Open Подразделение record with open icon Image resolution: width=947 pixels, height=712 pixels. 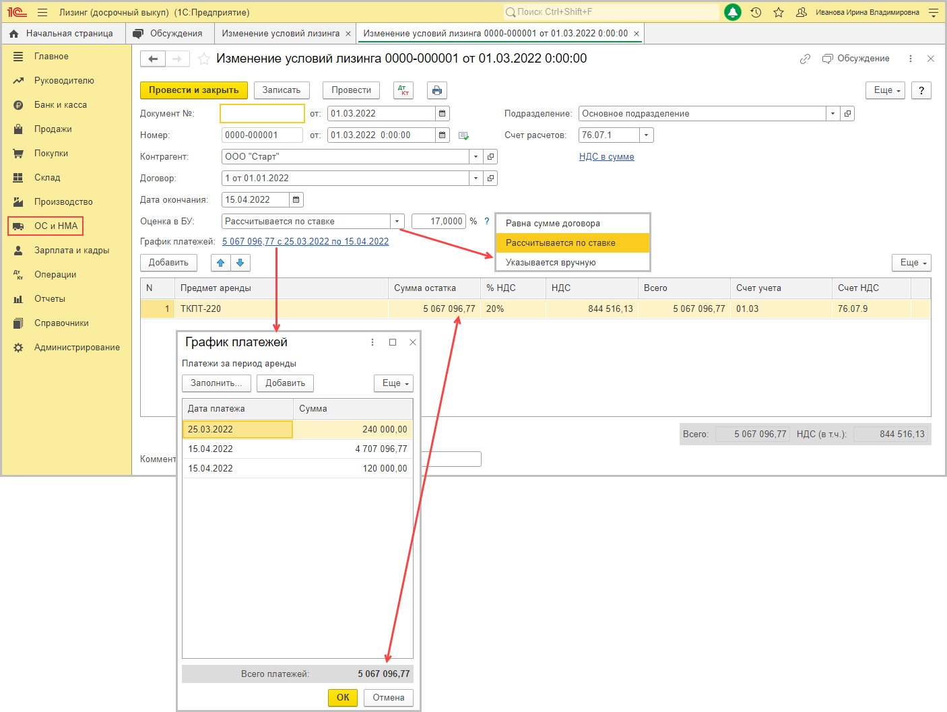click(x=847, y=114)
